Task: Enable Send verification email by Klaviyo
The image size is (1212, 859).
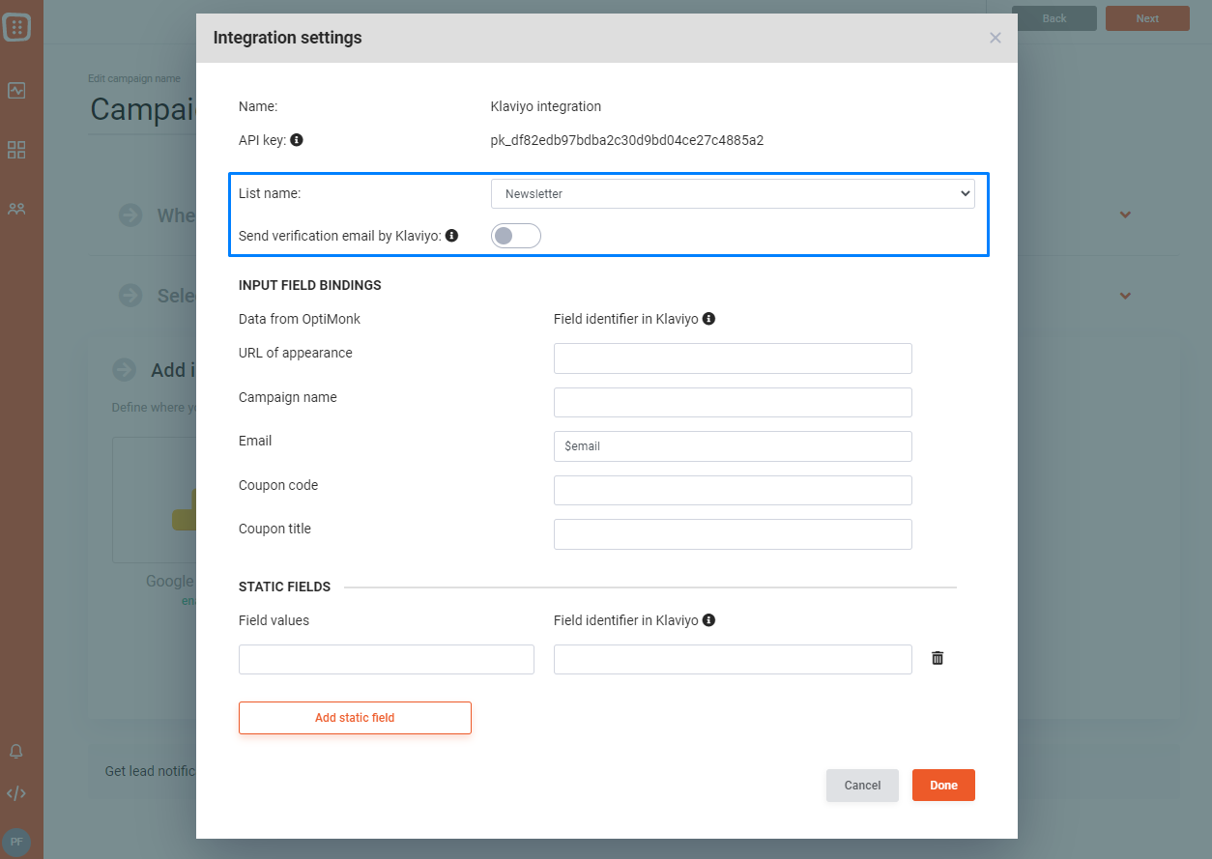Action: pos(515,235)
